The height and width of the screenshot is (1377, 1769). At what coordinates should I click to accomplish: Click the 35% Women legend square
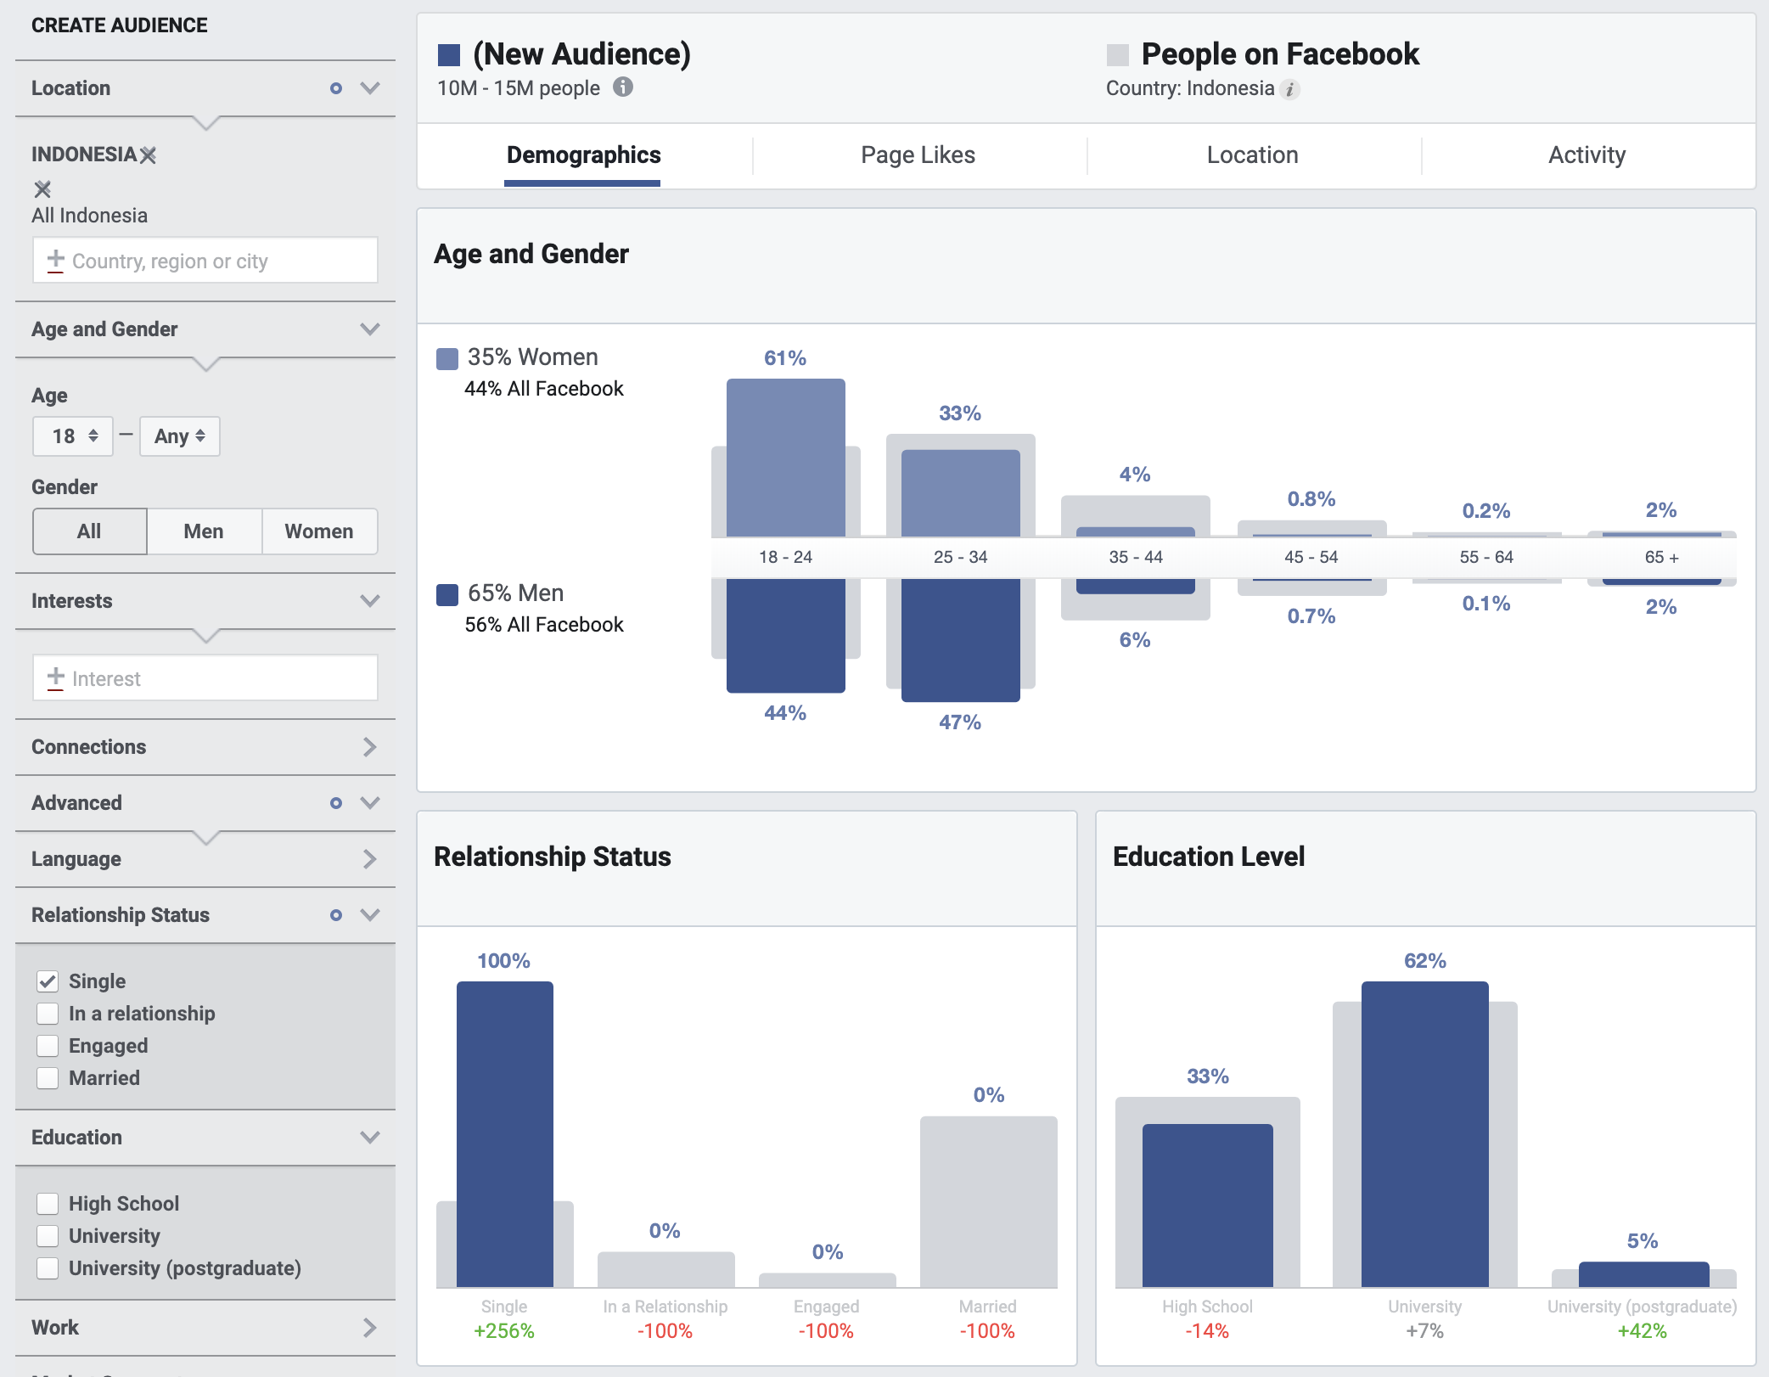[x=446, y=358]
